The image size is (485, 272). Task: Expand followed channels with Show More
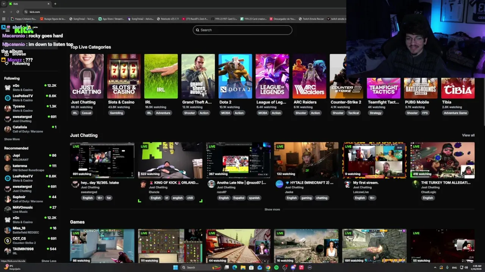12,139
